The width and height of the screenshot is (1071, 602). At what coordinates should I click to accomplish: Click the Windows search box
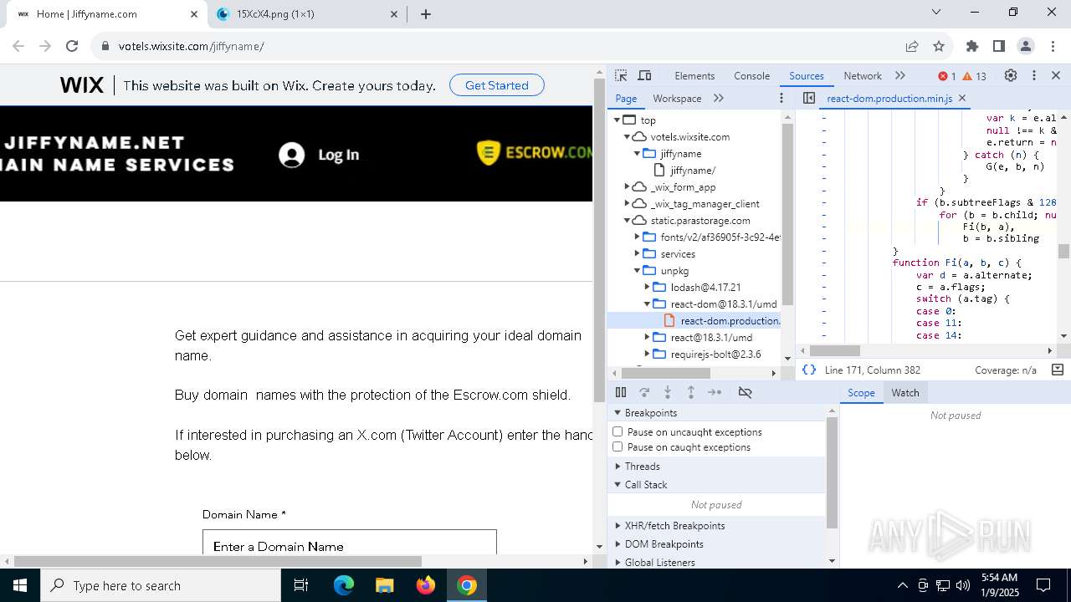coord(161,585)
